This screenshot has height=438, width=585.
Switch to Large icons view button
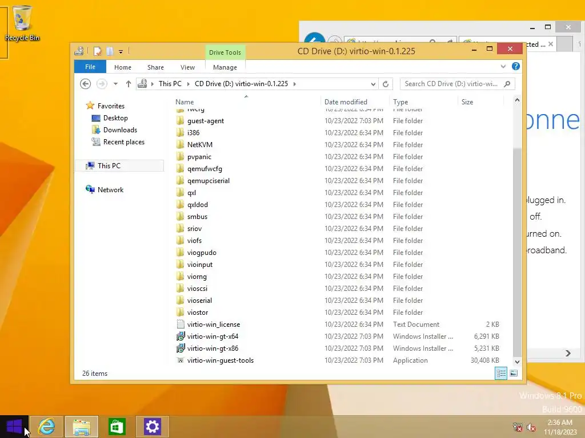514,373
